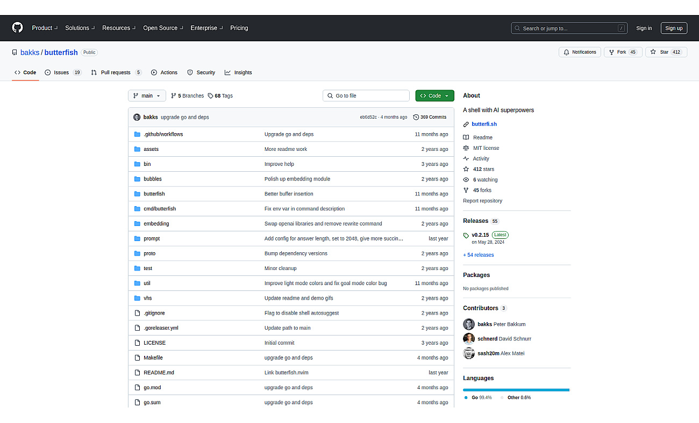
Task: Open commit message "Polish up embedding module"
Action: [297, 179]
